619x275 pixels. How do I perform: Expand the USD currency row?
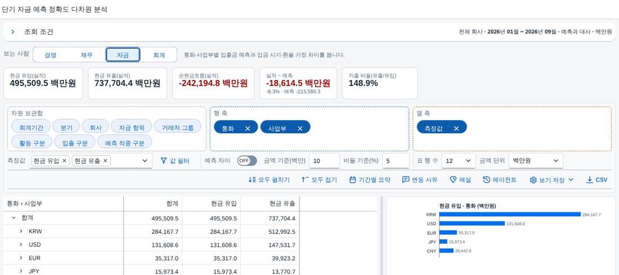pos(21,245)
